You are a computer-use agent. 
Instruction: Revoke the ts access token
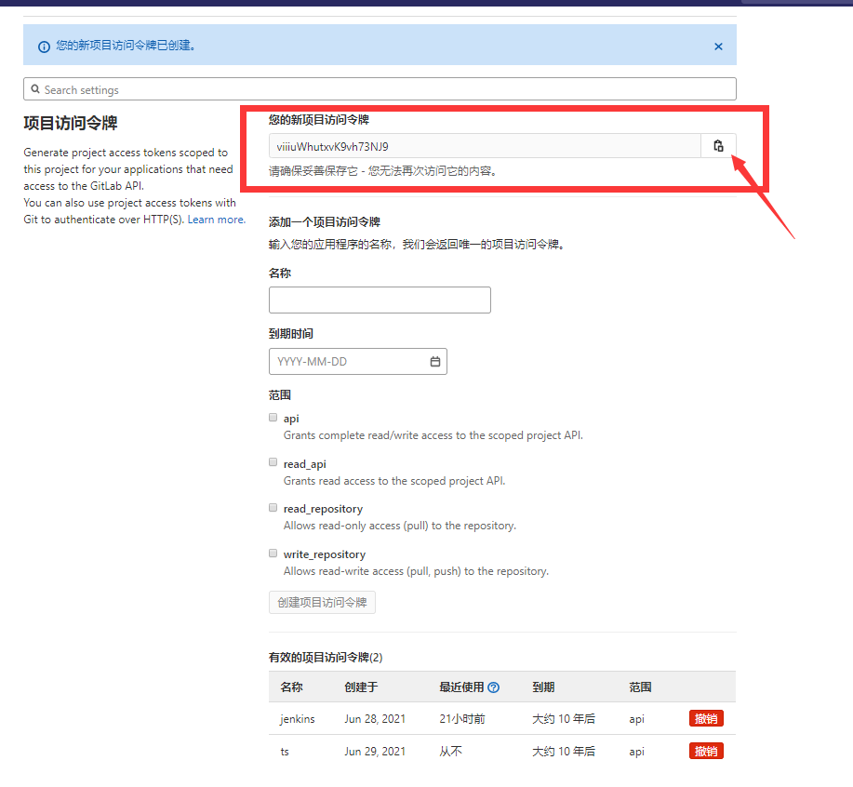705,751
